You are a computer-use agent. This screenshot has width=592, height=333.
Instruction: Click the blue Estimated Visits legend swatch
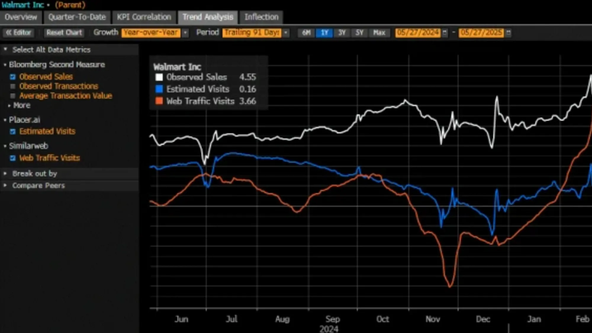click(159, 89)
